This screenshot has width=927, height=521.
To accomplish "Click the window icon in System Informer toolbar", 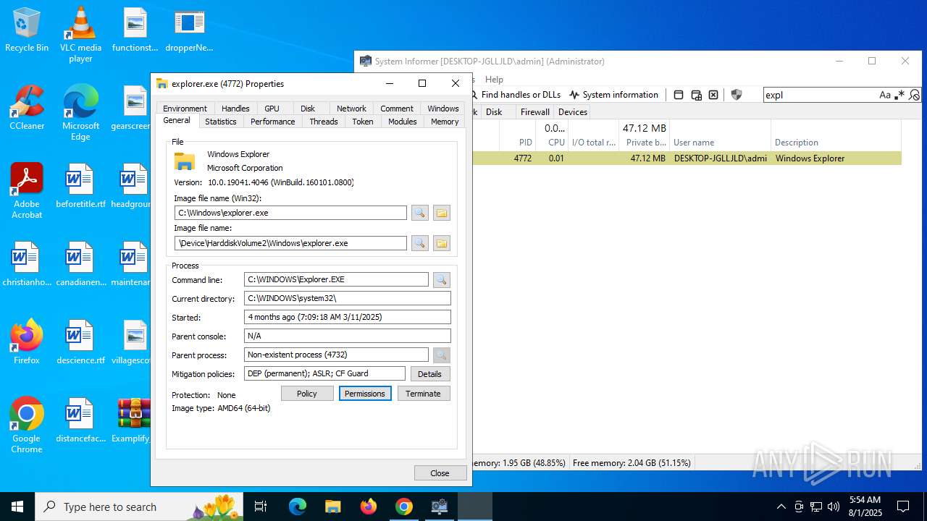I will coord(679,95).
